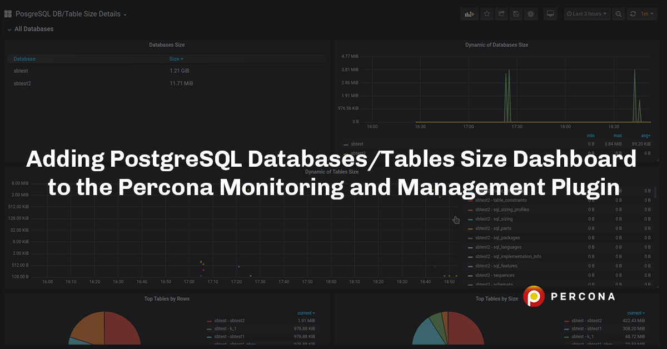Image resolution: width=667 pixels, height=349 pixels.
Task: Click the 17:30 spike in Dynamic of Databases Size
Action: [x=507, y=96]
